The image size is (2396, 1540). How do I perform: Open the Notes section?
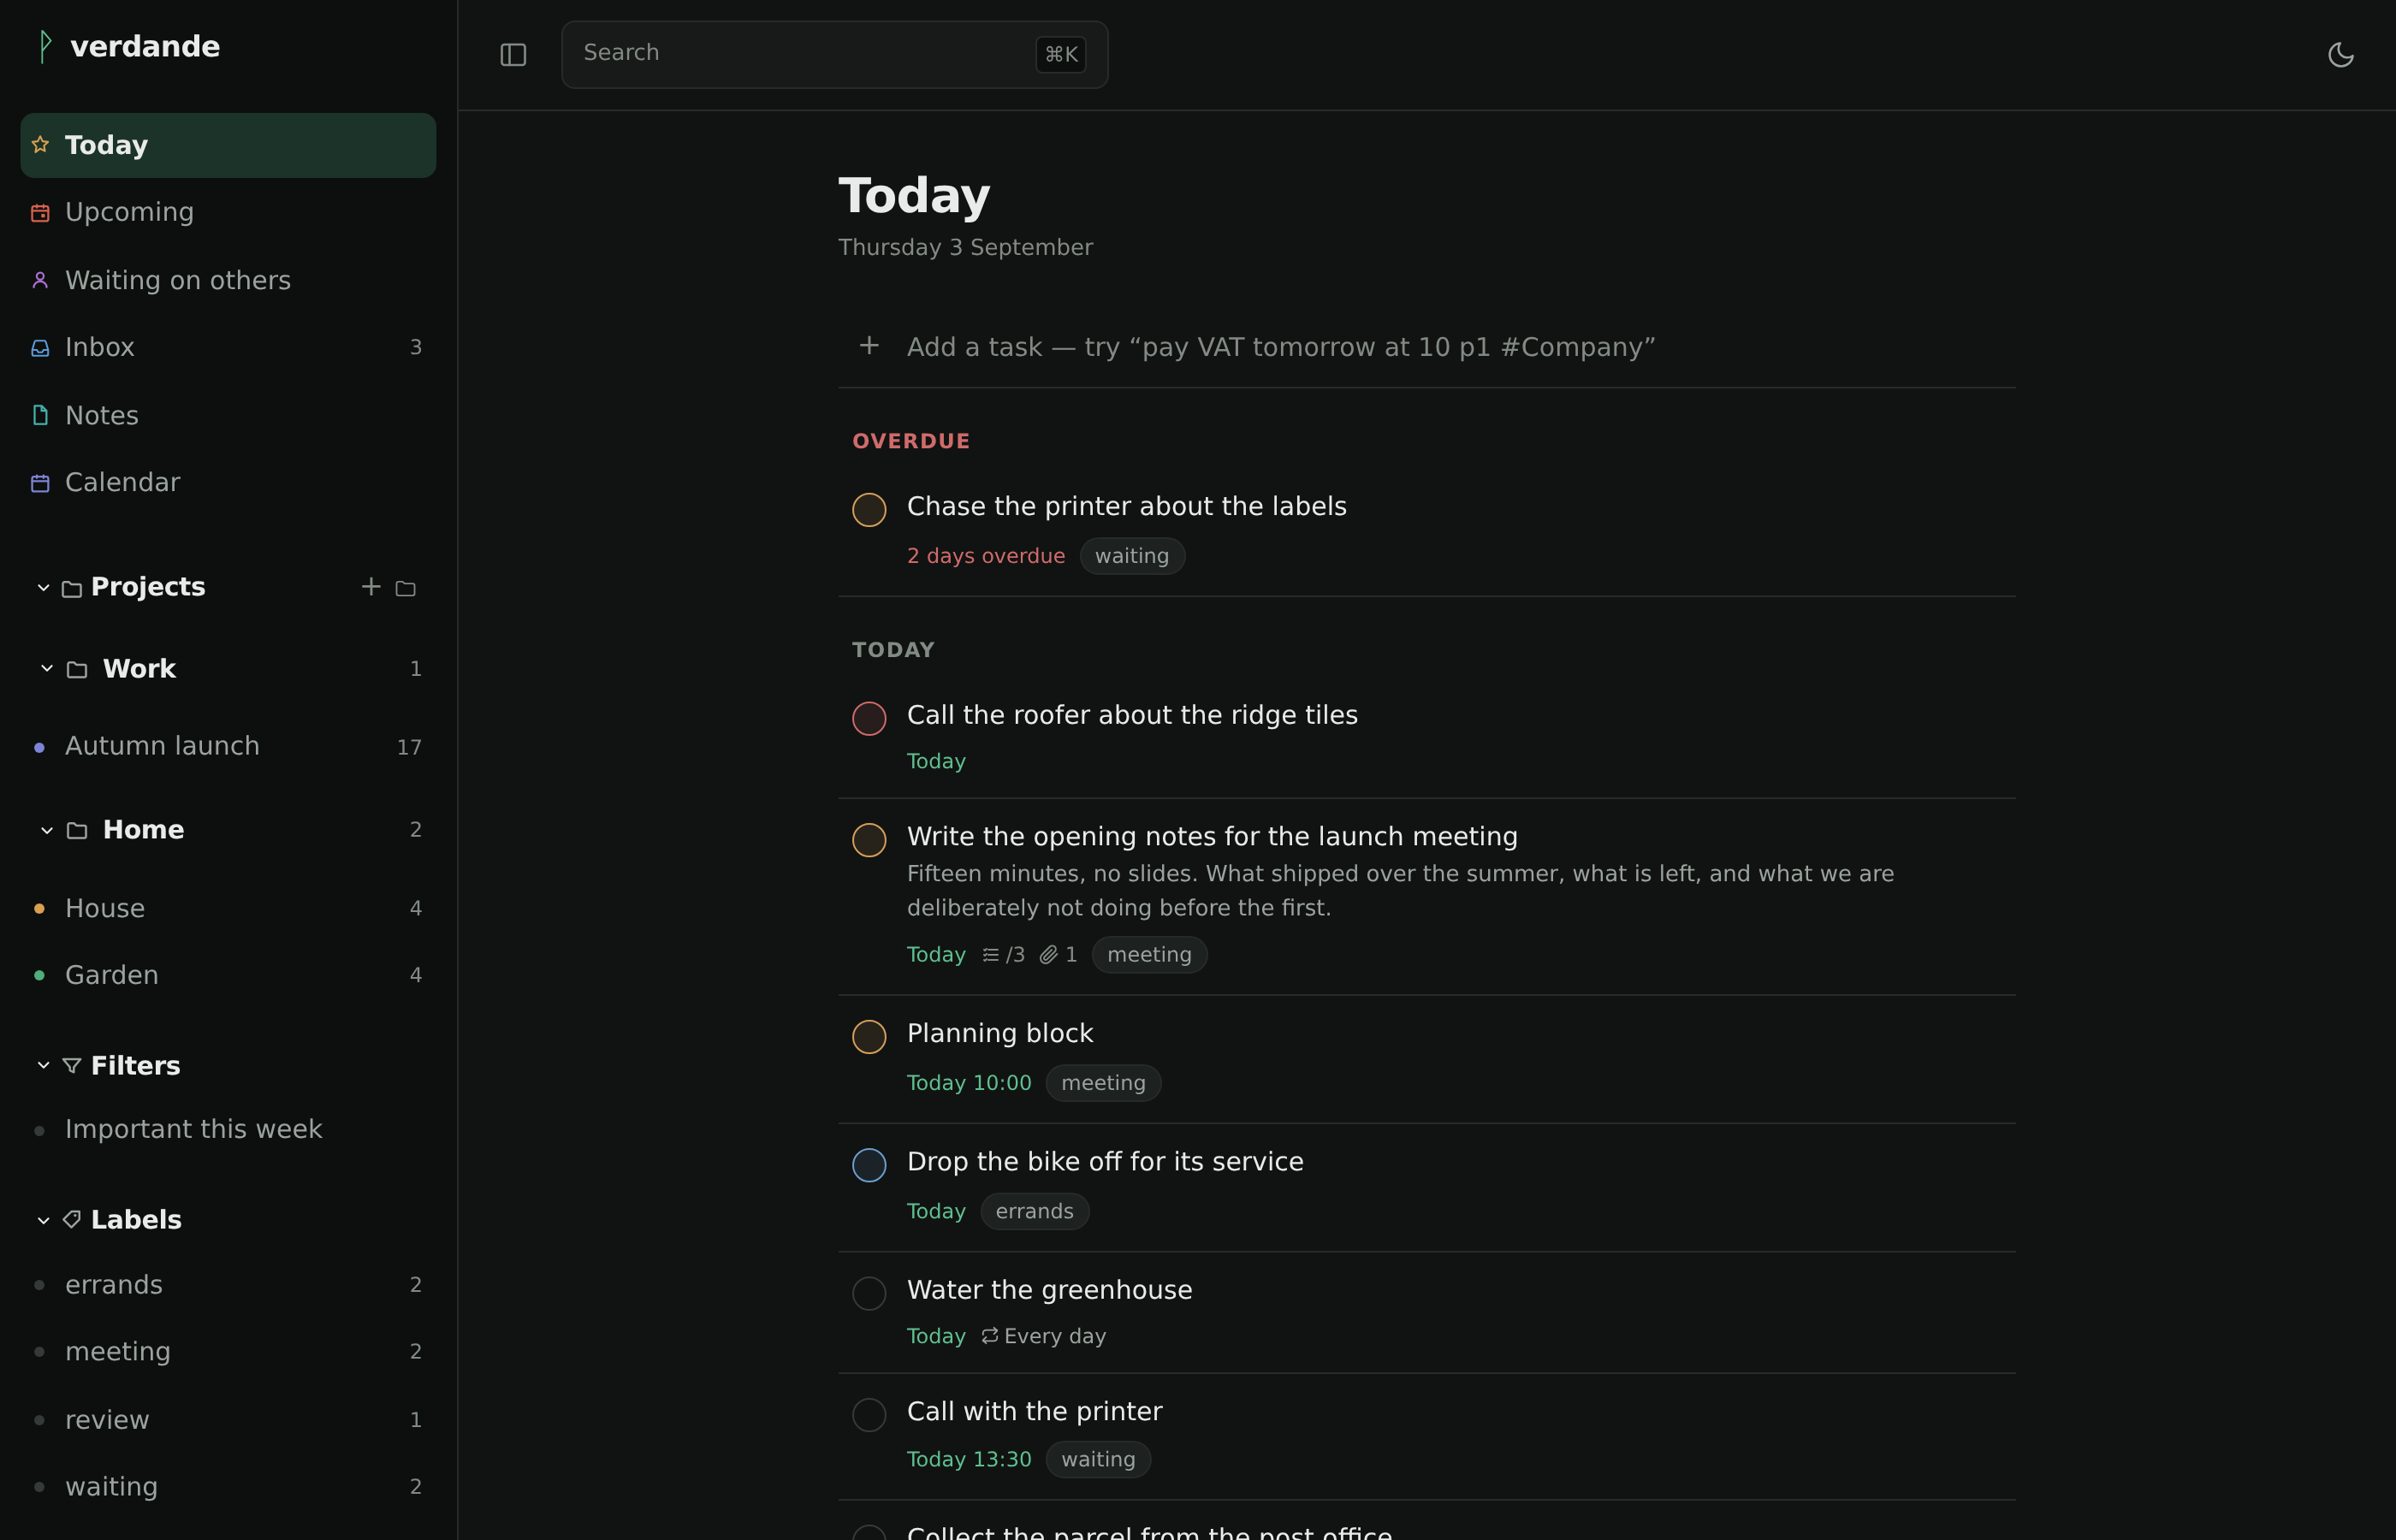pos(228,415)
